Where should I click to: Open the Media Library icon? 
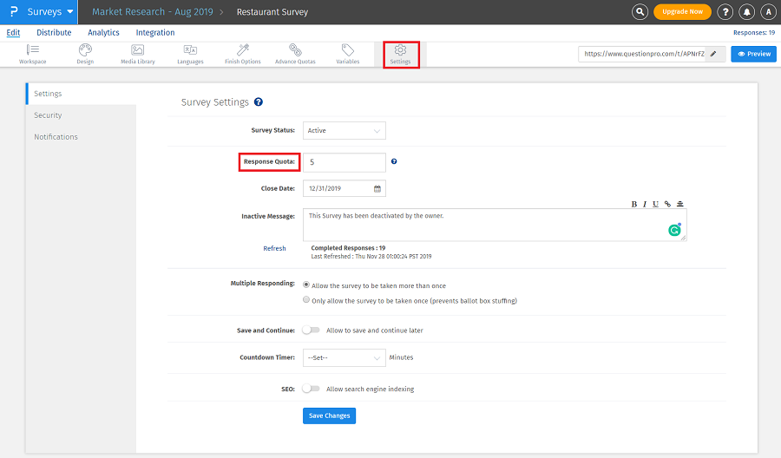[x=137, y=54]
